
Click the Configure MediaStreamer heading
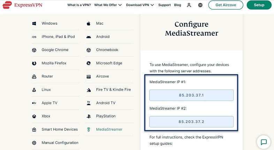(191, 29)
